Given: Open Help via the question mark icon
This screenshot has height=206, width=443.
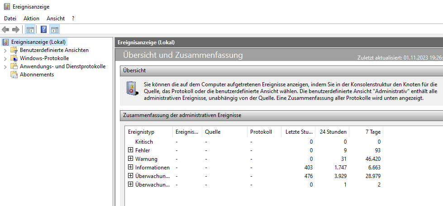Looking at the screenshot, I should click(44, 29).
